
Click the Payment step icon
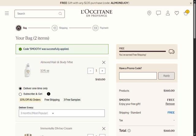coord(95,28)
